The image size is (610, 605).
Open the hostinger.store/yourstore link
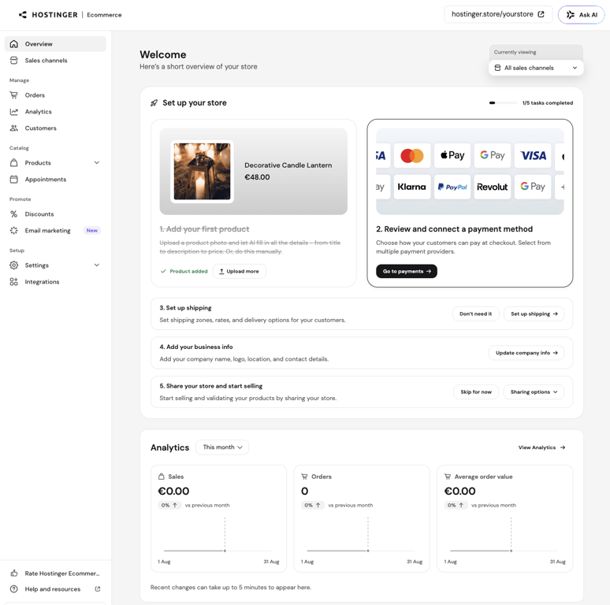tap(498, 14)
